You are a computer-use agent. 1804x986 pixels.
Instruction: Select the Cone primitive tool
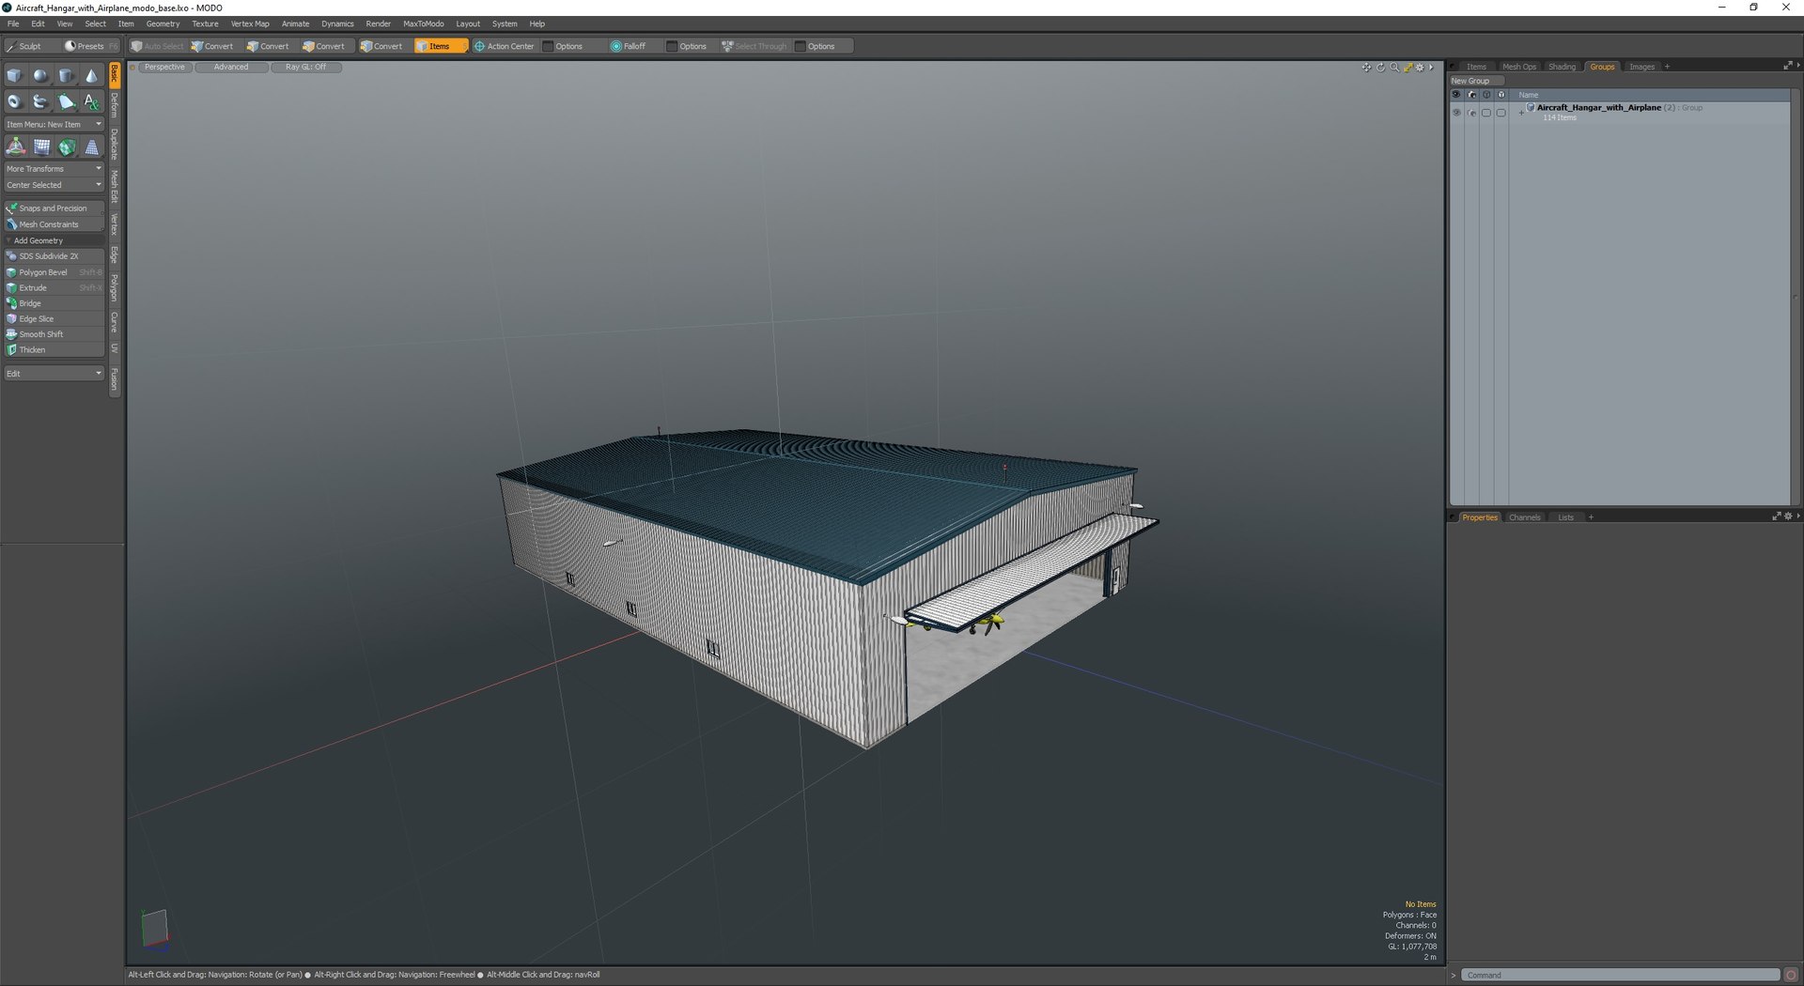(x=91, y=76)
